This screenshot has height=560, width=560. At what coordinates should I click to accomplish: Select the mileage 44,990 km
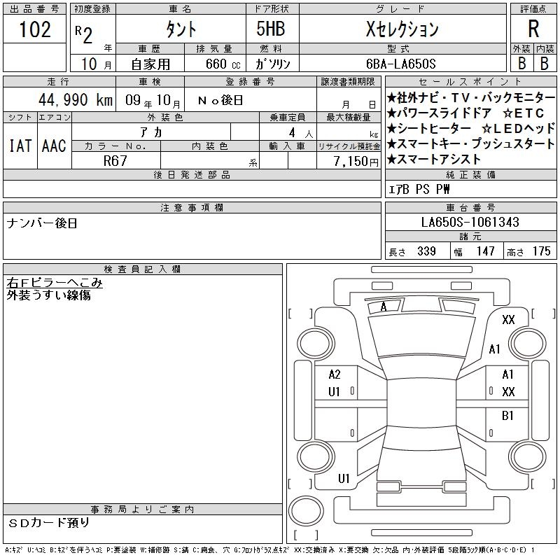pos(76,99)
